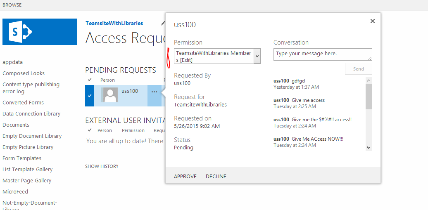
Task: Open the Permission dropdown list
Action: 218,56
